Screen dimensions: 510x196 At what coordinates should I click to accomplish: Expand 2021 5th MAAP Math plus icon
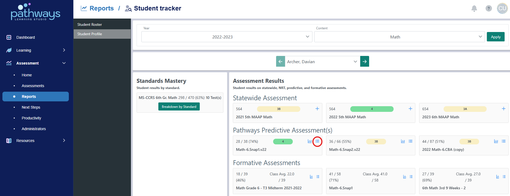317,109
